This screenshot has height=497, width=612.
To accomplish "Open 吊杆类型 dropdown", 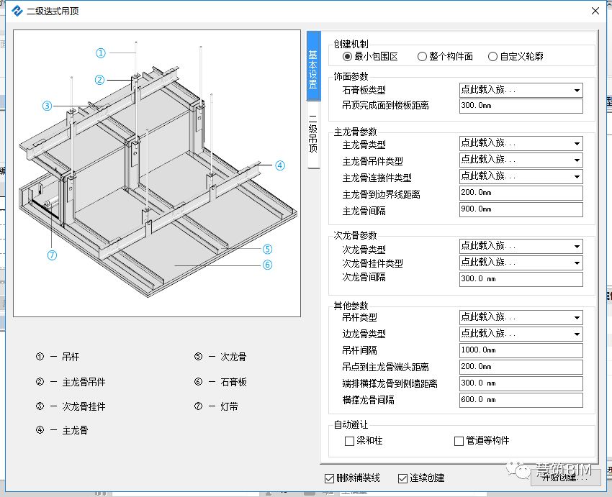I will point(521,317).
